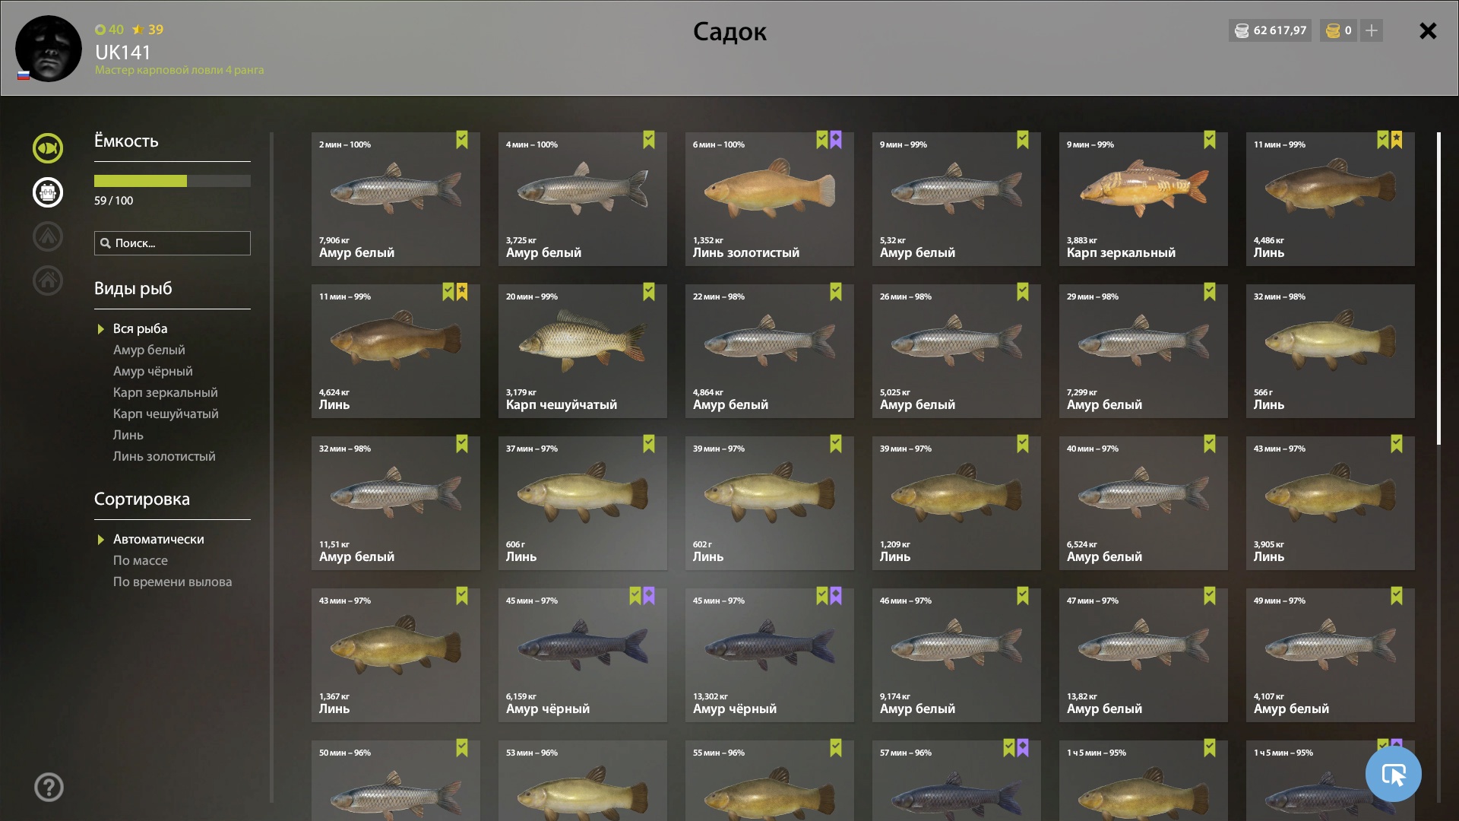Sort by По массе
The image size is (1459, 821).
click(x=141, y=560)
